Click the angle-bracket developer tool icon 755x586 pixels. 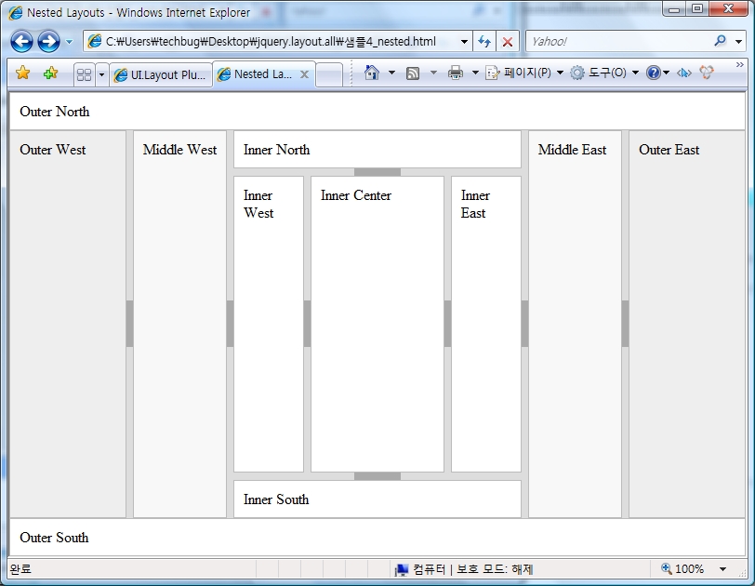683,73
